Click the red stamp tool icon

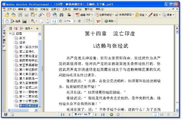pyautogui.click(x=48, y=15)
